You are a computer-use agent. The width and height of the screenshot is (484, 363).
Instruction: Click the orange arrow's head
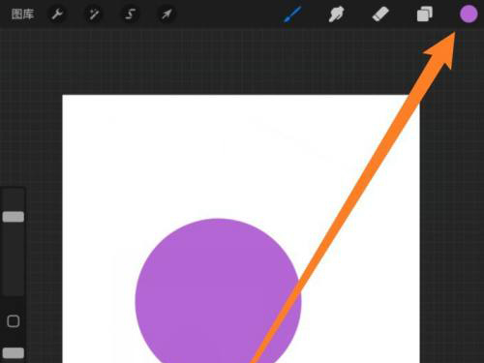441,48
